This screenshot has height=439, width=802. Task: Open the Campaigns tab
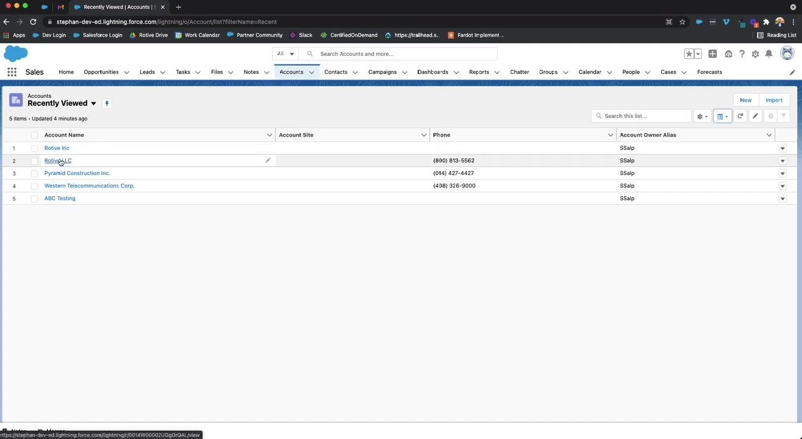click(382, 72)
